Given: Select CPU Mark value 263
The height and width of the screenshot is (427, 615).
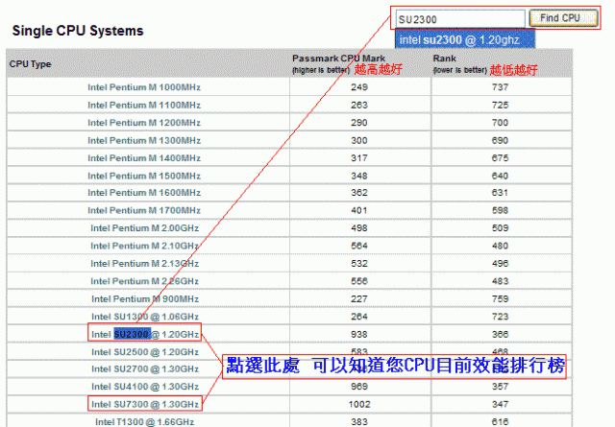Looking at the screenshot, I should click(359, 105).
